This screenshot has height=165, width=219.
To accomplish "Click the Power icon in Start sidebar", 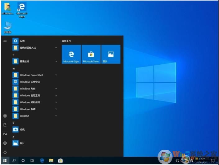I will point(5,152).
